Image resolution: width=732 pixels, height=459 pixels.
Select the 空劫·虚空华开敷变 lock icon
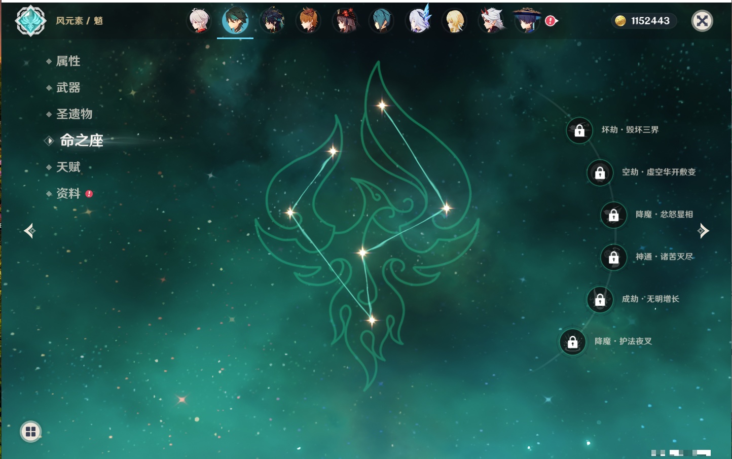click(600, 173)
